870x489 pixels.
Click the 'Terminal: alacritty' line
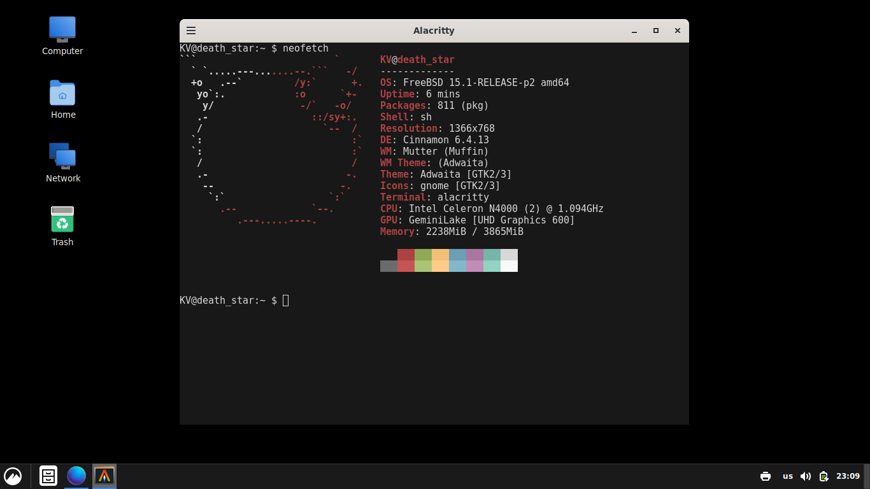point(434,197)
